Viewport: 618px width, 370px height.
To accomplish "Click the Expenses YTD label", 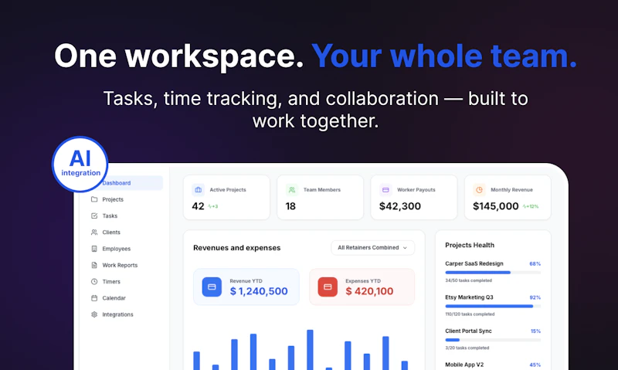I will 363,281.
